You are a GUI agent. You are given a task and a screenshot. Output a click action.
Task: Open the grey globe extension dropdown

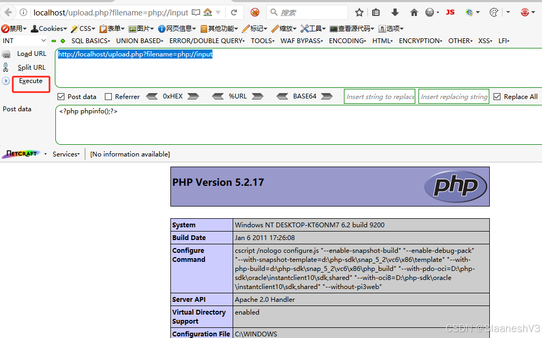coord(432,13)
